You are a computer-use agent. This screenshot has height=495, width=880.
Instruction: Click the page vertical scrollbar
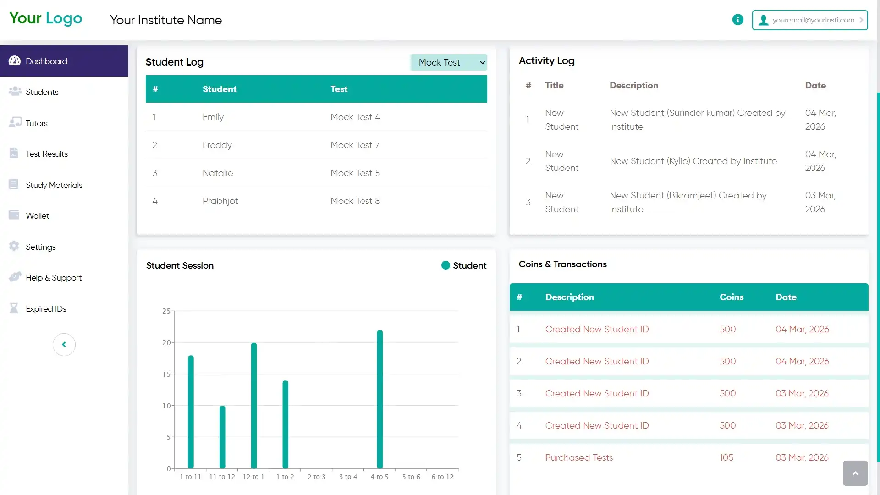coord(878,275)
